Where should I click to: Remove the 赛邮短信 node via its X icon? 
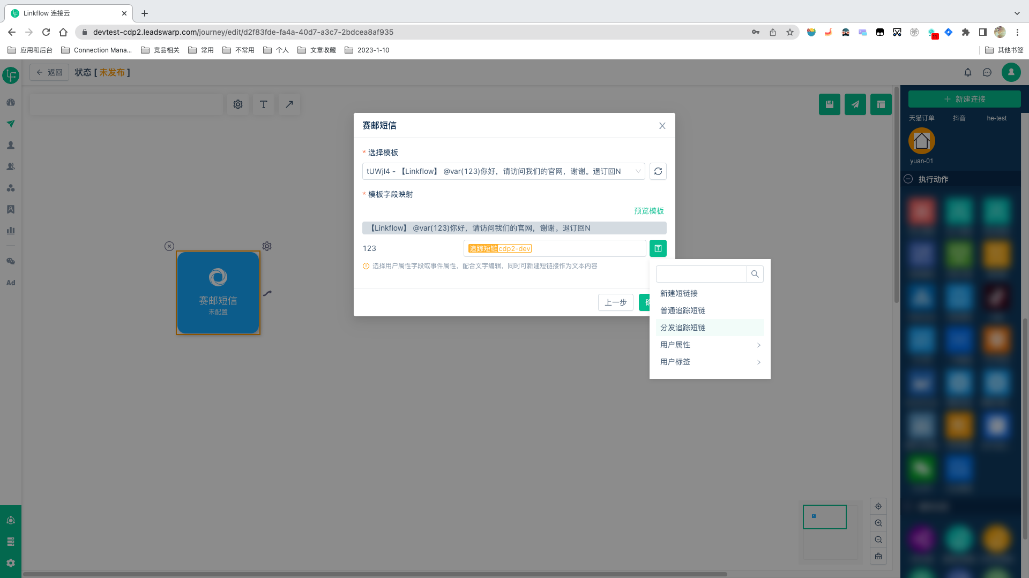[169, 246]
